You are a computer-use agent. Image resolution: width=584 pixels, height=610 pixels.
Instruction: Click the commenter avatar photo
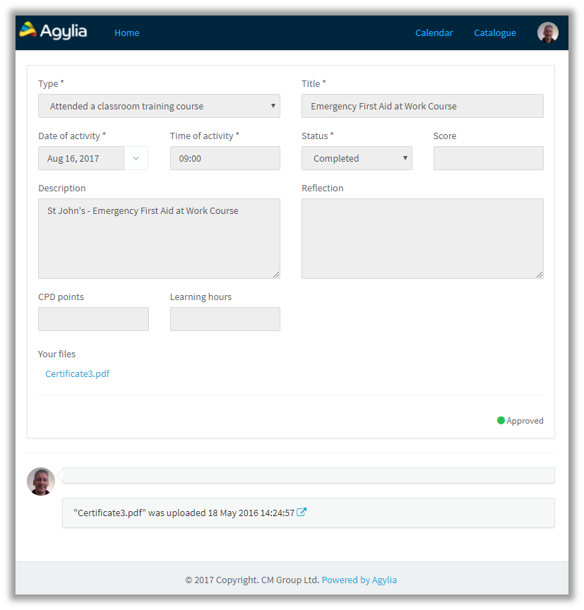(41, 482)
